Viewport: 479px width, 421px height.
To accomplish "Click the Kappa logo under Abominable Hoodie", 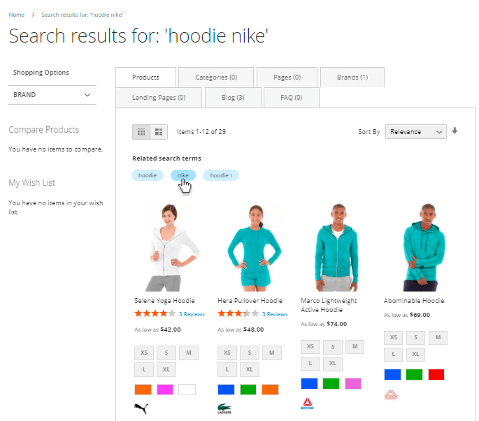I will pyautogui.click(x=391, y=394).
